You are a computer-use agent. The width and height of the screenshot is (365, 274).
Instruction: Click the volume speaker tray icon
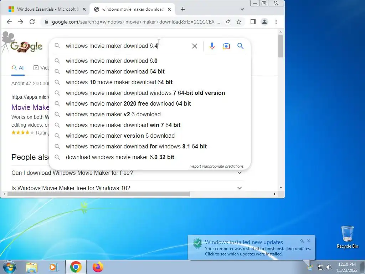[x=329, y=267]
